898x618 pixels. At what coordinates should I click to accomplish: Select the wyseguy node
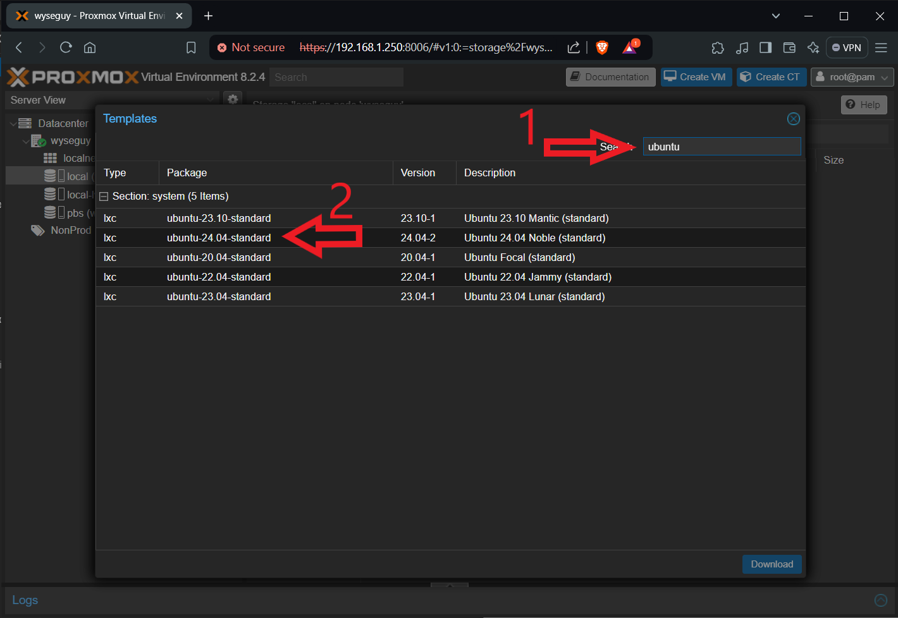(x=70, y=140)
